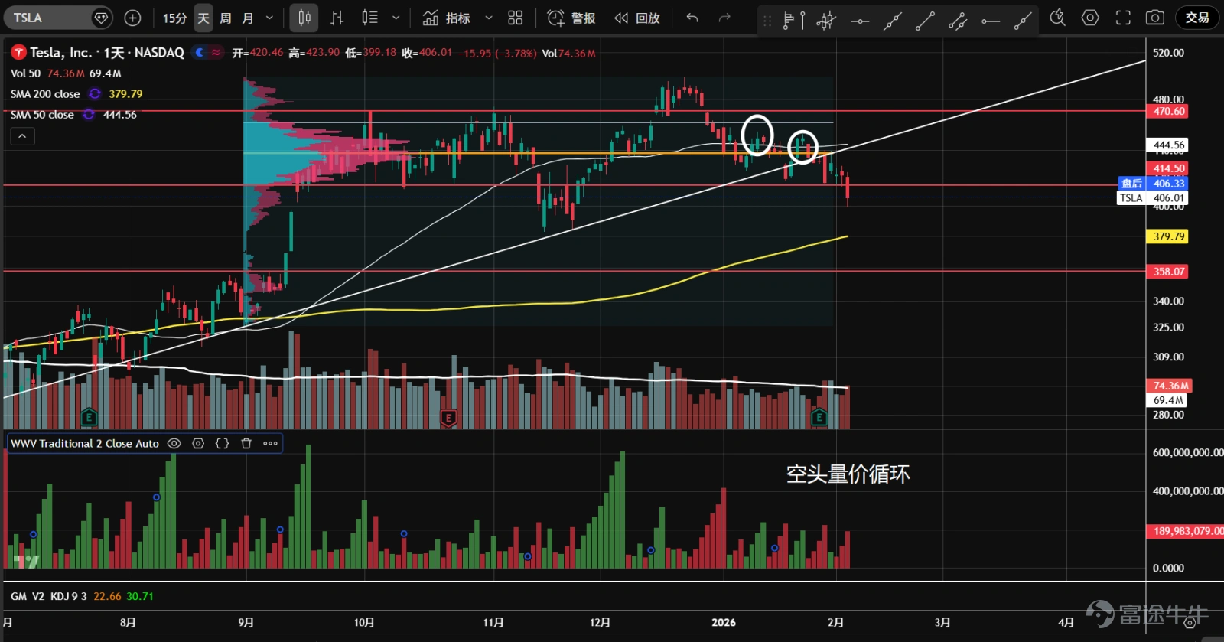The image size is (1224, 642).
Task: Click the diamond icon in TSLA search box
Action: (101, 18)
